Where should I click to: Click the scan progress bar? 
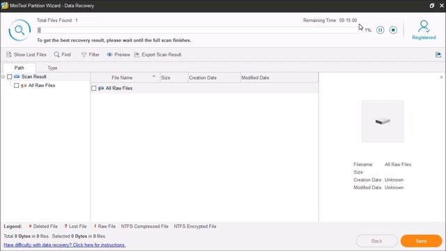(197, 30)
